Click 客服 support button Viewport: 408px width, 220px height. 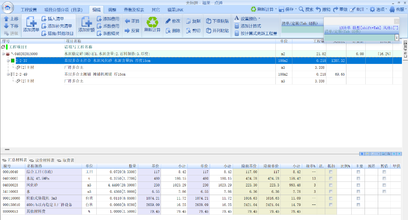(x=397, y=9)
